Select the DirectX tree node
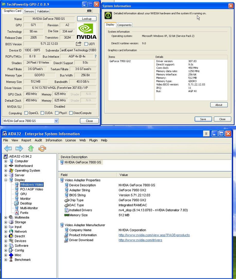Viewport: 236px width, 279px height. click(20, 236)
